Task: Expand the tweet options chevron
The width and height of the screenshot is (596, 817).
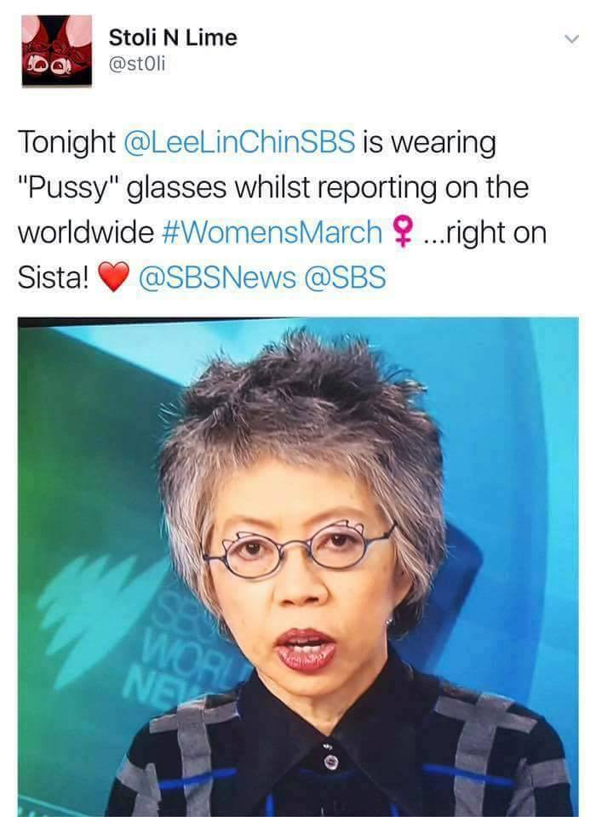Action: pyautogui.click(x=571, y=40)
